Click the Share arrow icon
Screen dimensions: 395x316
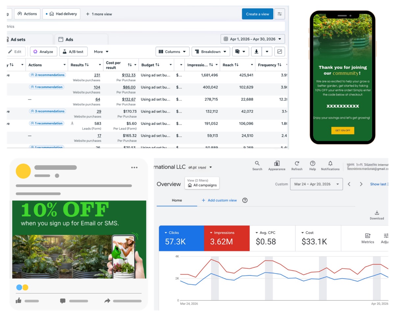(107, 301)
